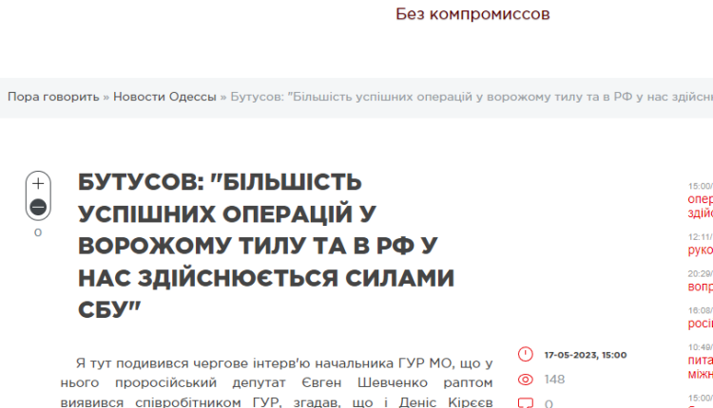The width and height of the screenshot is (713, 408).
Task: Click the eye views icon next to 148
Action: (525, 380)
